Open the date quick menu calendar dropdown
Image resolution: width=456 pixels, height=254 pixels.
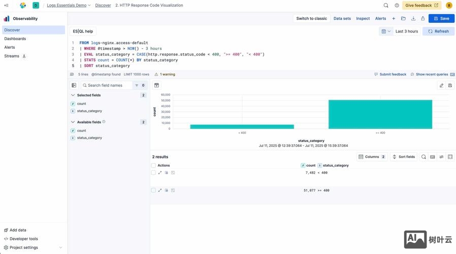386,31
